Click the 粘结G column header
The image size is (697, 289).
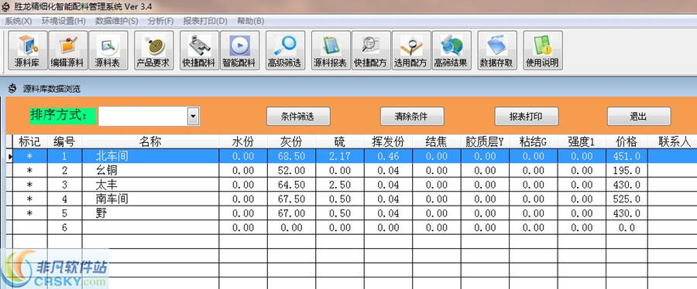(x=533, y=142)
